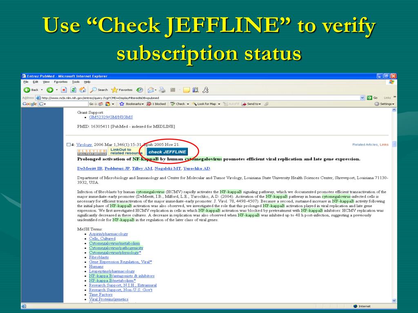The width and height of the screenshot is (418, 313).
Task: Open Humans MeSH term link
Action: (96, 267)
